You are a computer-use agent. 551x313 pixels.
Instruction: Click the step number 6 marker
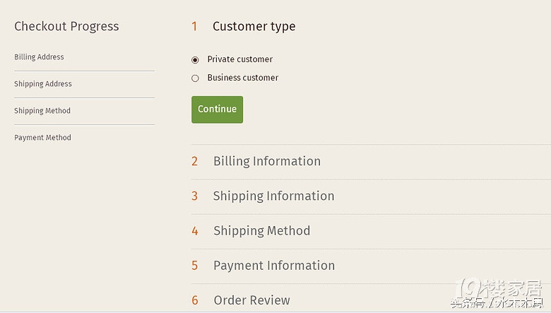(194, 300)
